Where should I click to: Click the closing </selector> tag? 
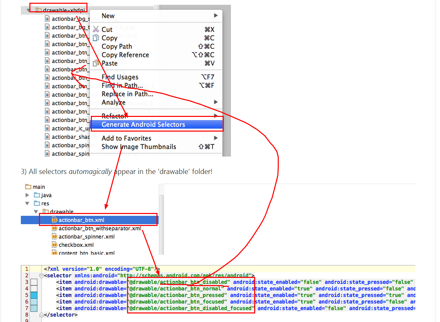coord(61,314)
